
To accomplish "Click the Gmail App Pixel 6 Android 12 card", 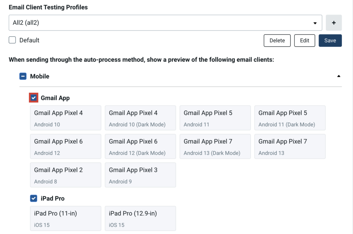I will click(65, 146).
